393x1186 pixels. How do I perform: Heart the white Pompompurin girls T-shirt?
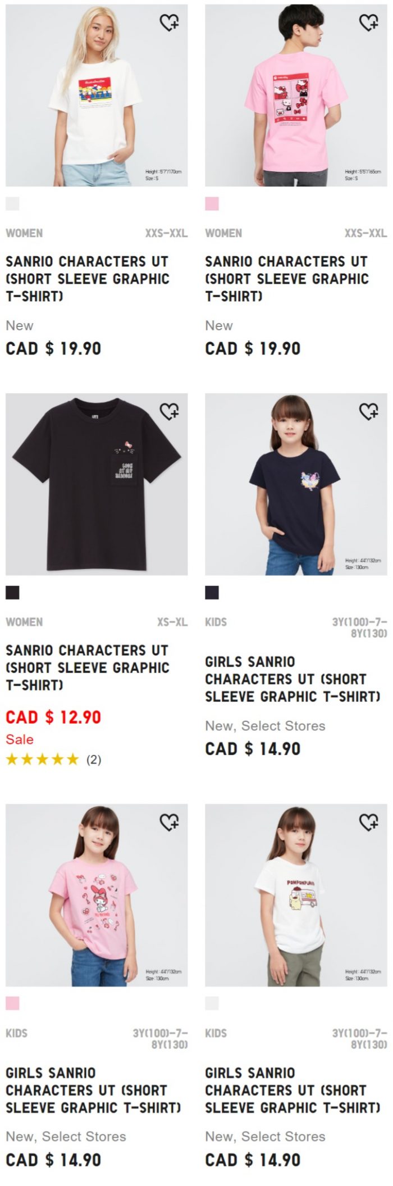pos(368,822)
